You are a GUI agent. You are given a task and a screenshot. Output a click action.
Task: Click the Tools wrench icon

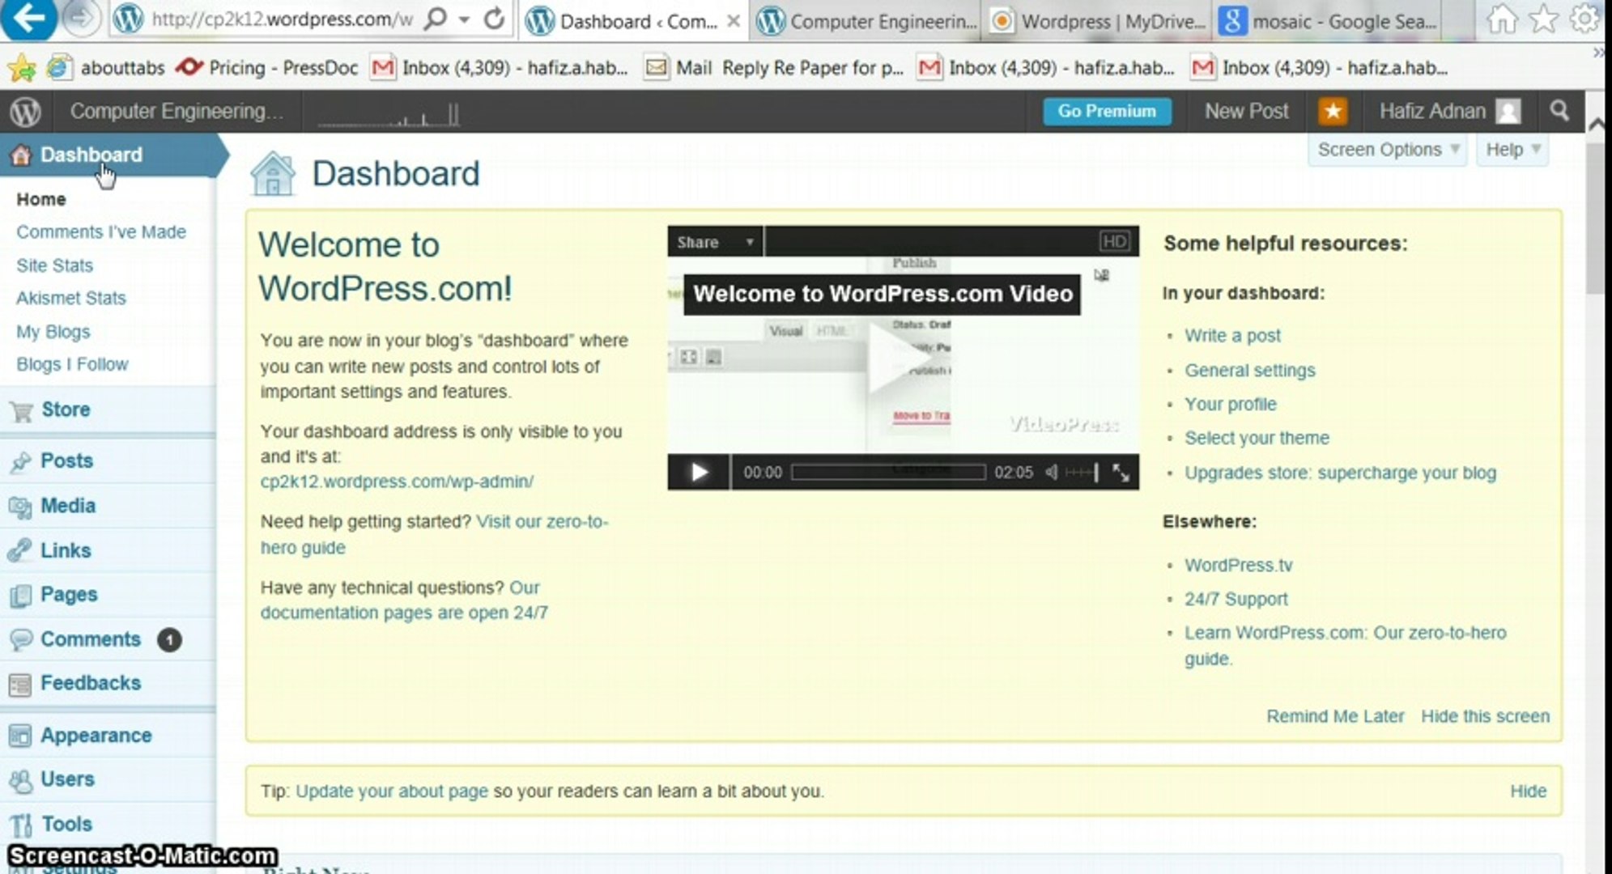(21, 825)
